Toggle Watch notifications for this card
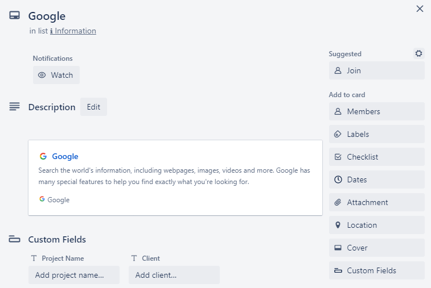Screen dimensions: 431x288 click(x=56, y=75)
